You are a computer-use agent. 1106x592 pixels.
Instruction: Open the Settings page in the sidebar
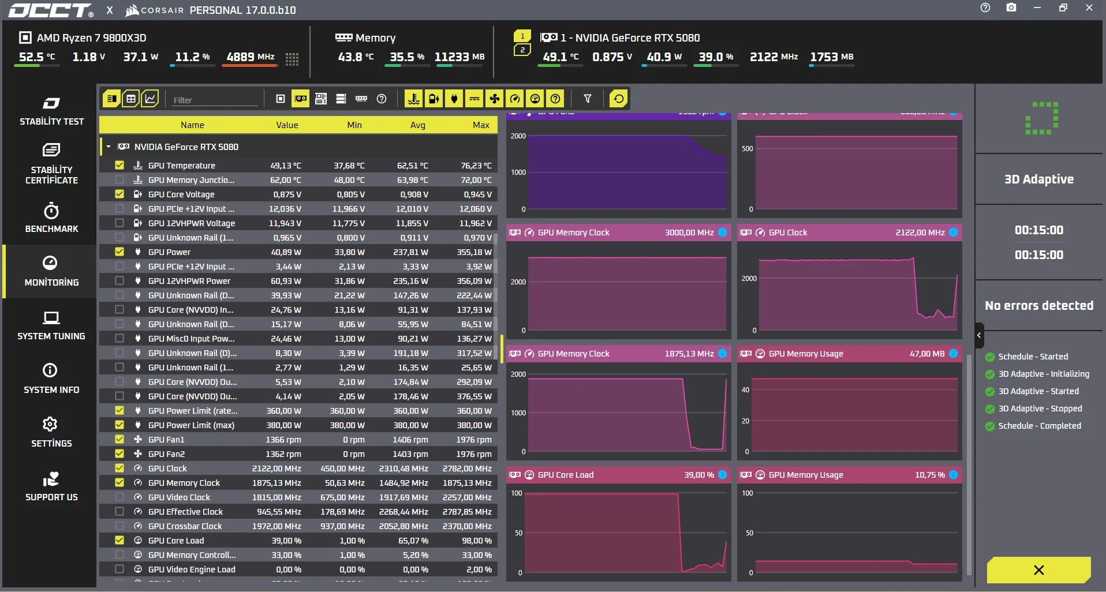point(51,432)
